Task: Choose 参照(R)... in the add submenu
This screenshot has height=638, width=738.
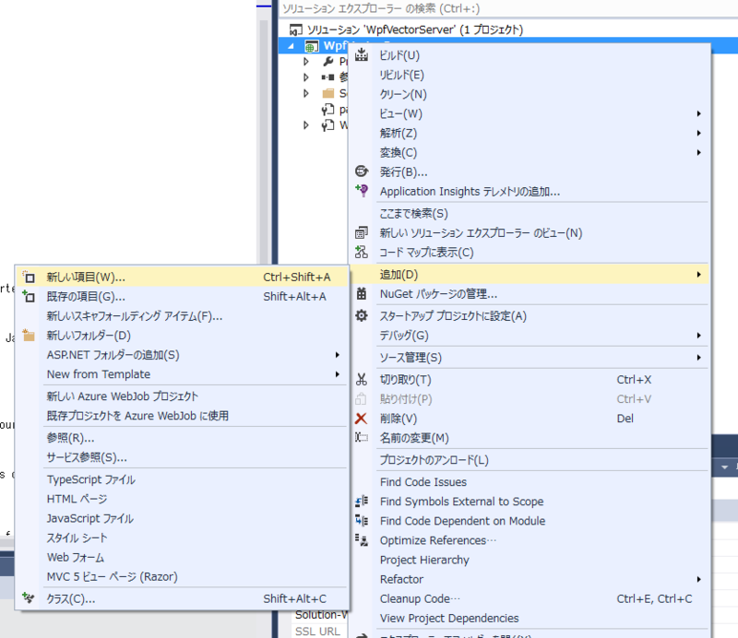Action: pos(182,438)
